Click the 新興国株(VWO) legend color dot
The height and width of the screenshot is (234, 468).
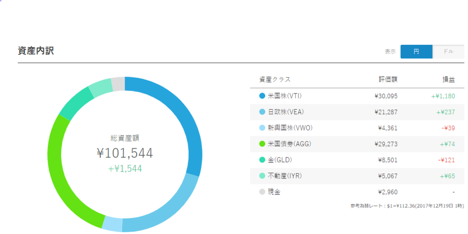tap(262, 128)
